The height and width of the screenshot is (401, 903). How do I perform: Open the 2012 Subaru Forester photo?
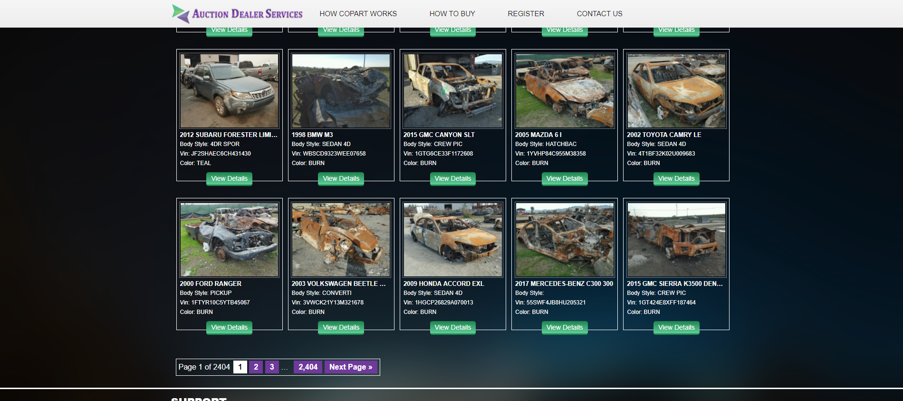pos(229,91)
